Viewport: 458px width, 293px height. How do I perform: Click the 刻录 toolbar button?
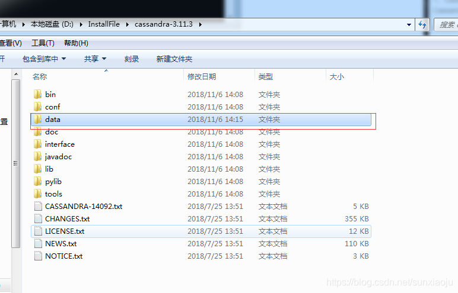point(132,59)
